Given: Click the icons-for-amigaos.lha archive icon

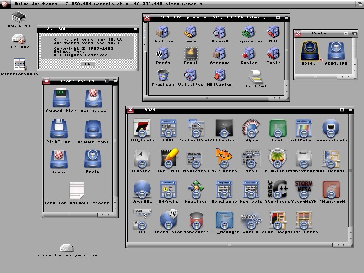Looking at the screenshot, I should 67,248.
